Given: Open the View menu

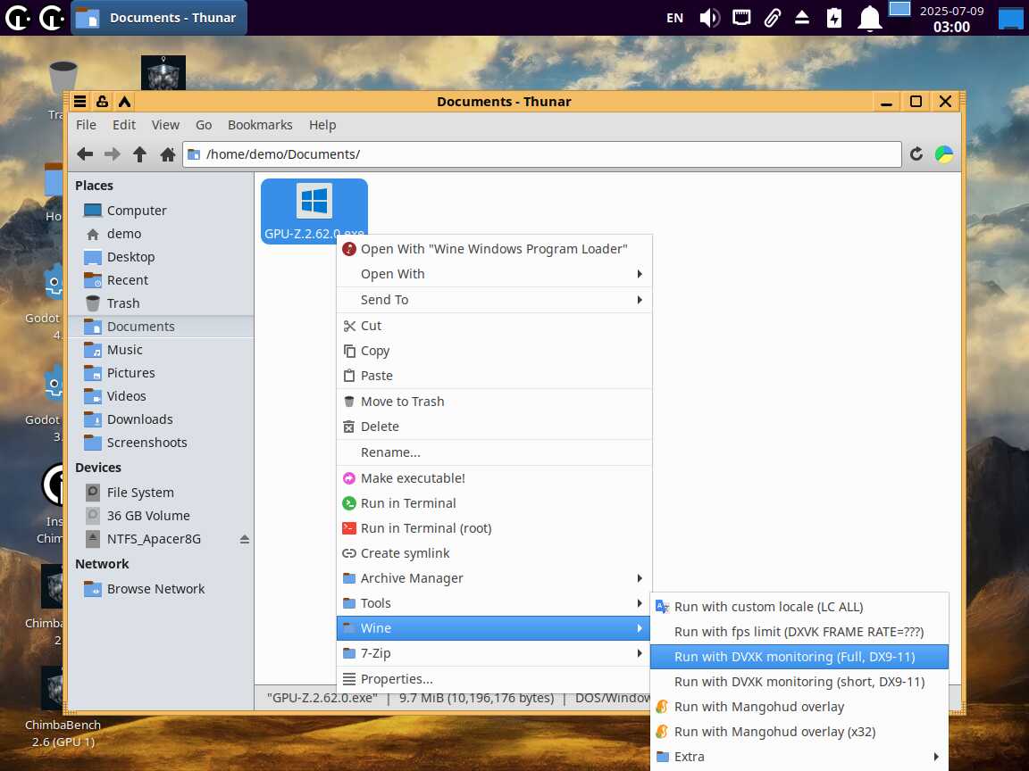Looking at the screenshot, I should [165, 125].
